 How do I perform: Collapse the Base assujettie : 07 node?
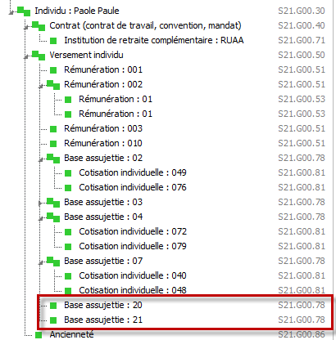point(41,262)
